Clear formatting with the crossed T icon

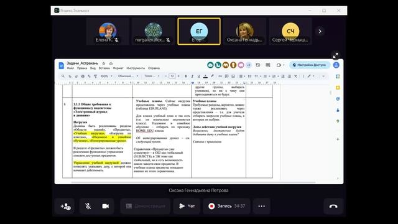point(296,76)
